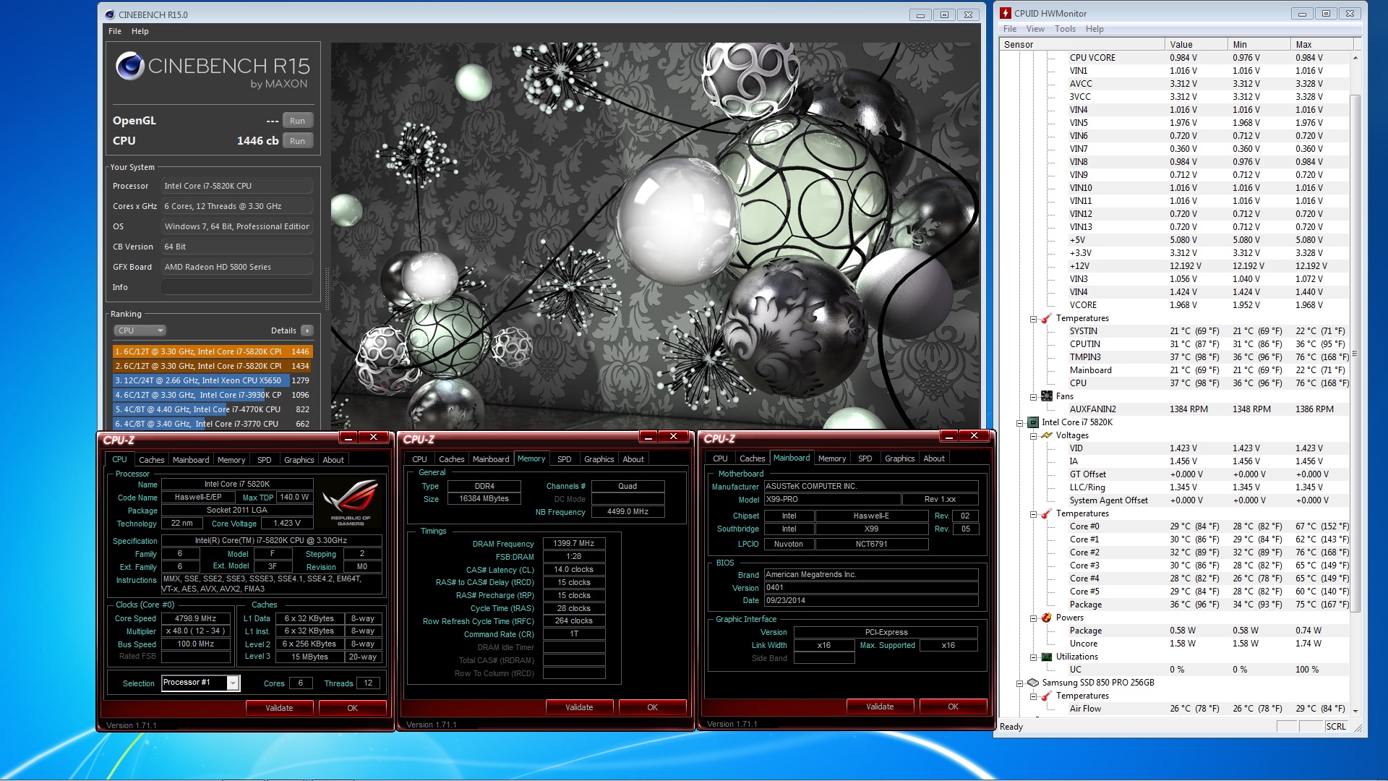Screen dimensions: 1388x781
Task: Switch to SPD tab in the middle CPU-Z window
Action: [565, 459]
